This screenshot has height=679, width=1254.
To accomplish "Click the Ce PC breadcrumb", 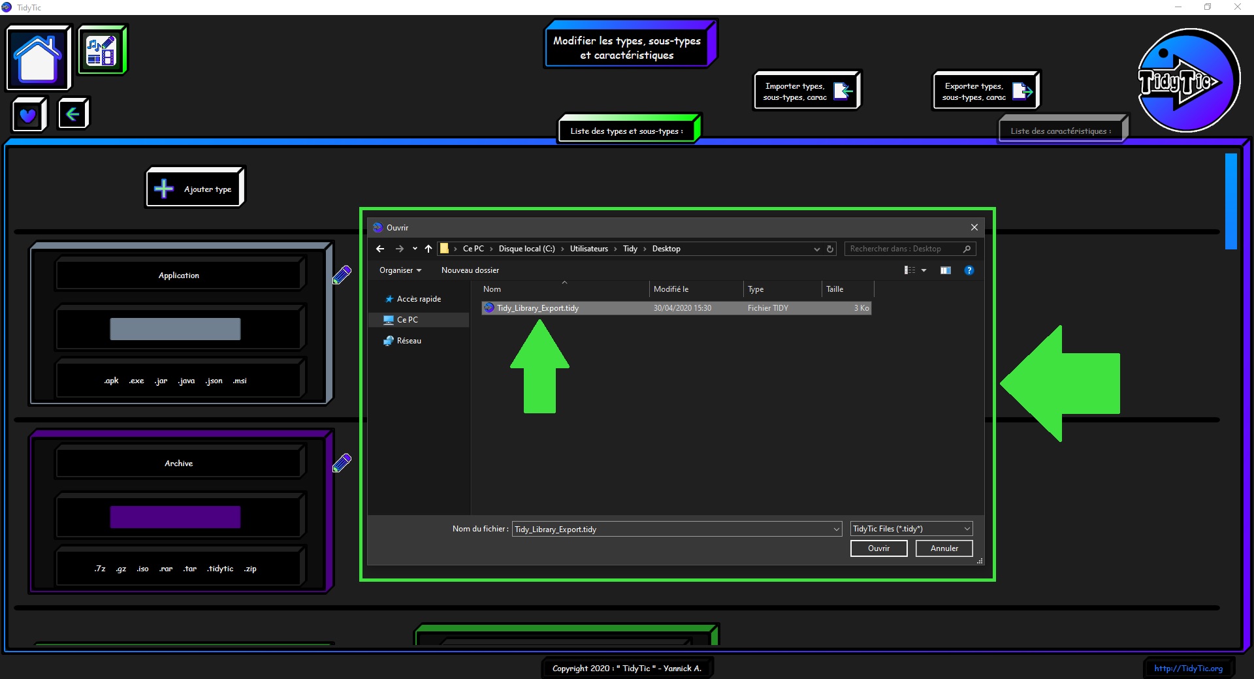I will (474, 249).
